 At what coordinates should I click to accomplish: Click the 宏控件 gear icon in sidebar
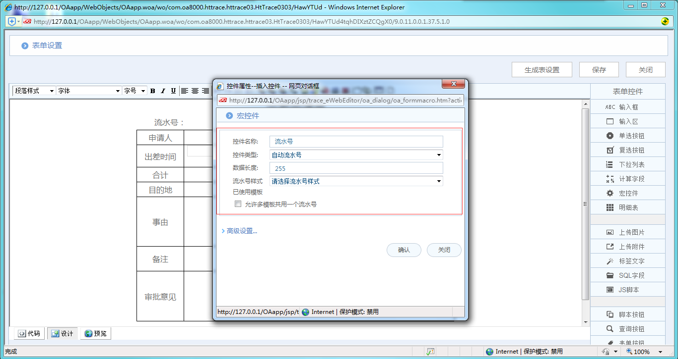610,193
